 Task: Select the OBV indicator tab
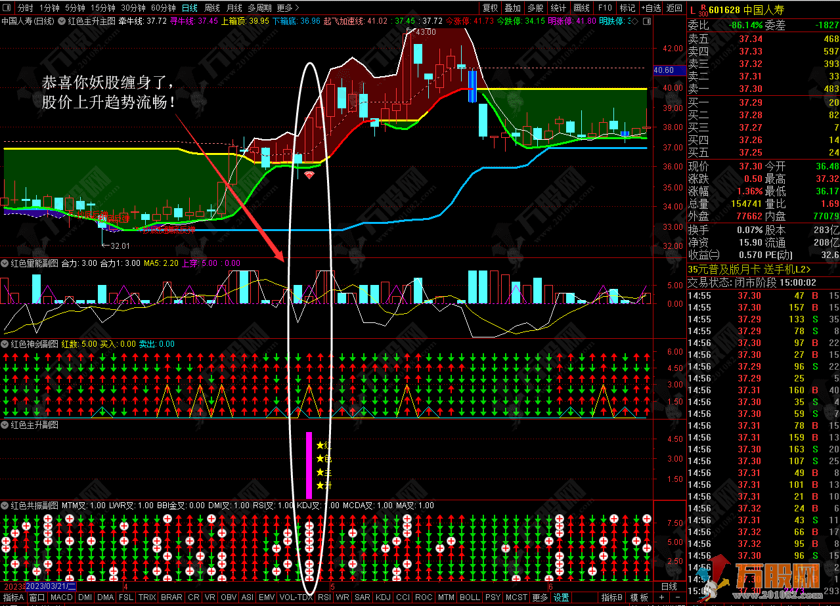point(229,598)
